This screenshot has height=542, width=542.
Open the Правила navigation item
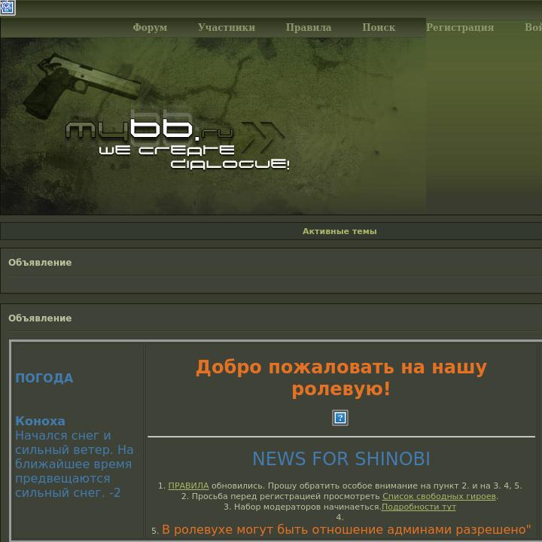309,27
